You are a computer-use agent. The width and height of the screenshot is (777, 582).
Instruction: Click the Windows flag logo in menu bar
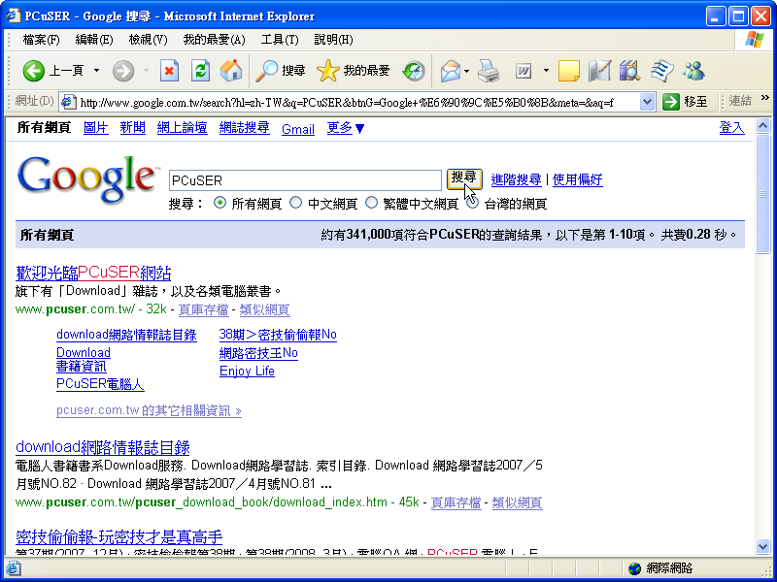click(755, 40)
